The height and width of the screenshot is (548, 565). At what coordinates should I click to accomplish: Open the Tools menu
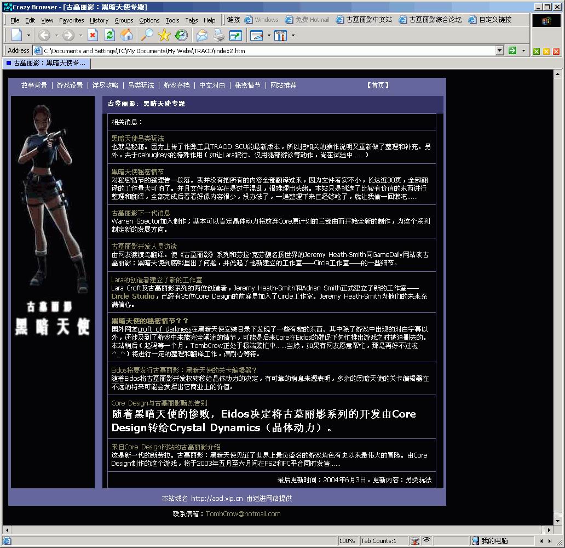tap(172, 20)
